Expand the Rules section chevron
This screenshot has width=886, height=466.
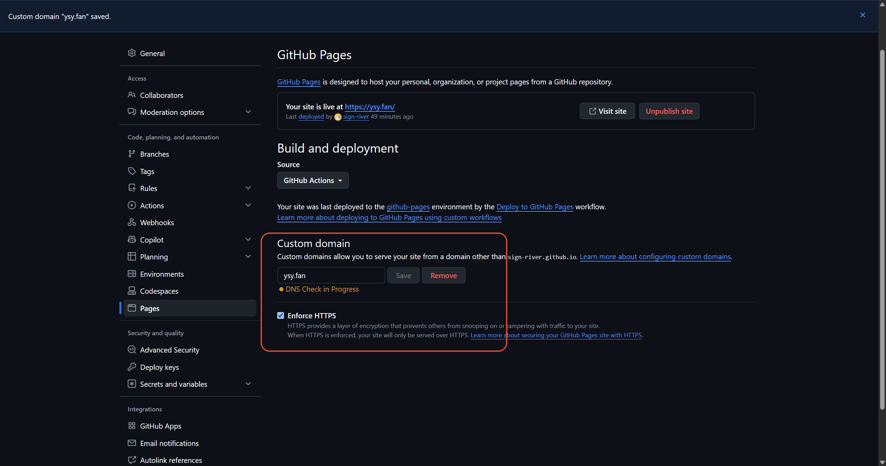[248, 188]
